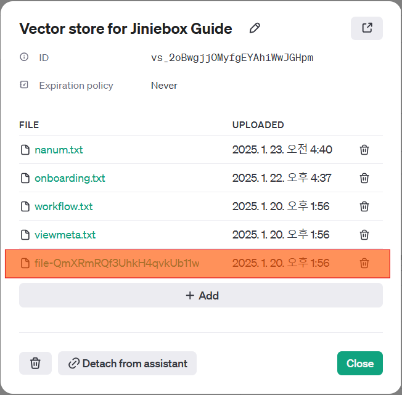
Task: Open the onboarding.txt file link
Action: tap(70, 178)
